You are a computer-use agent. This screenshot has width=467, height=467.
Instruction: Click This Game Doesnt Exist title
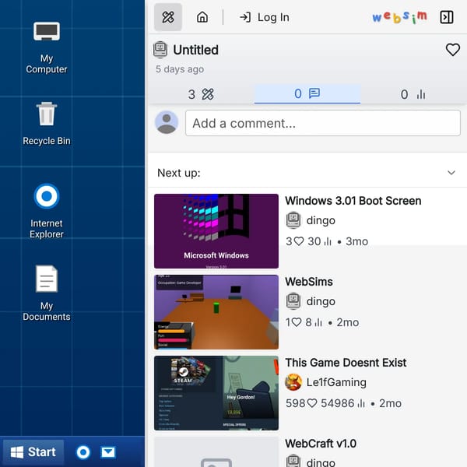click(346, 363)
